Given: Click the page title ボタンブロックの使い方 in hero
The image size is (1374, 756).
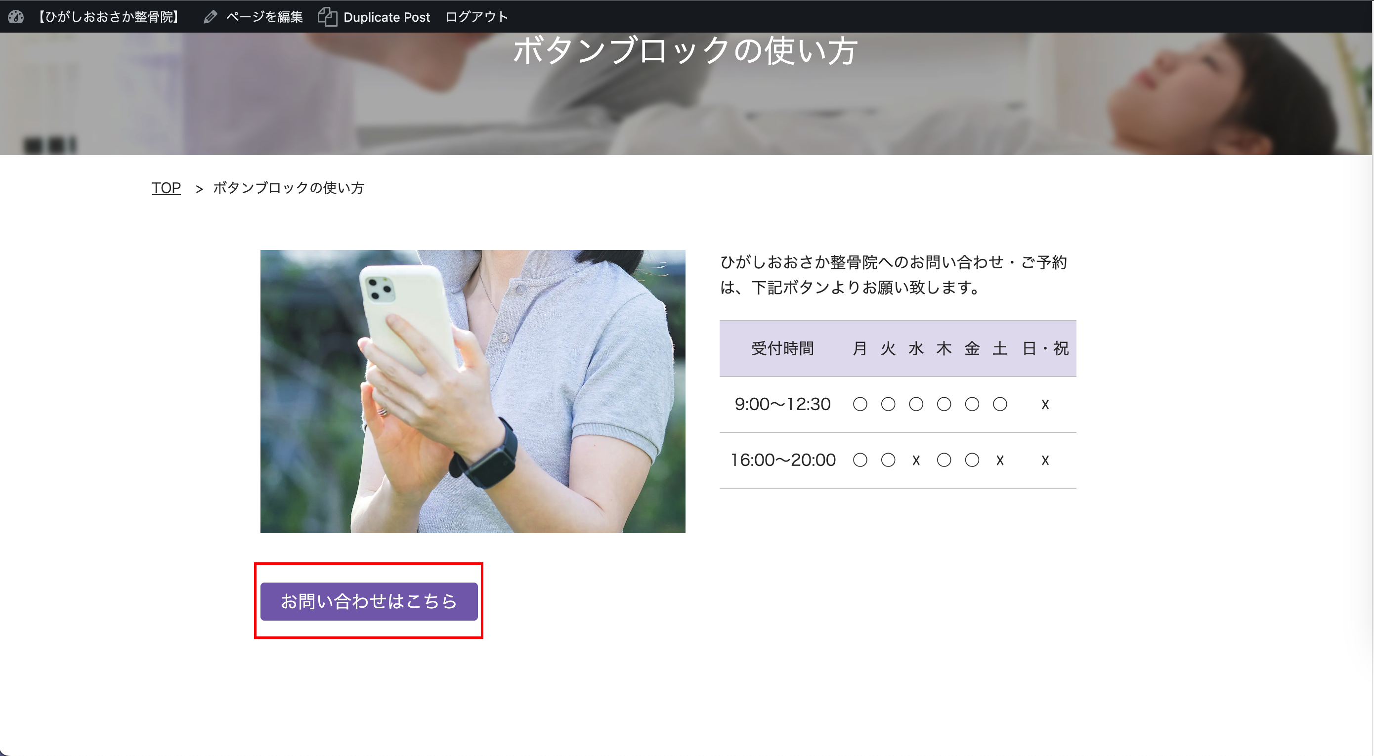Looking at the screenshot, I should tap(685, 51).
